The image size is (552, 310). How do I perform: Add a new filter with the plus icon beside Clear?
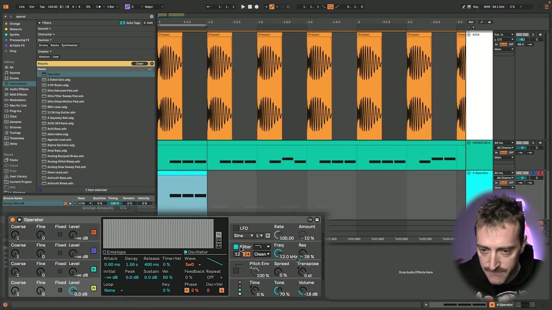[152, 63]
